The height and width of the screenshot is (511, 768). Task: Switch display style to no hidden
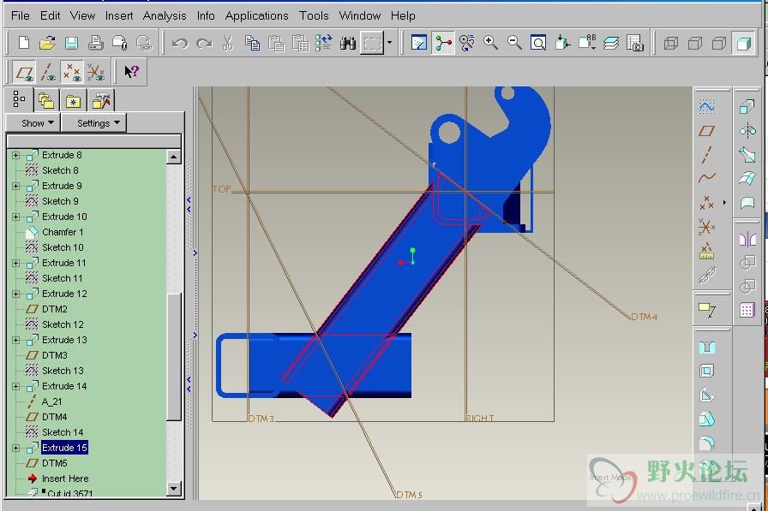[719, 44]
